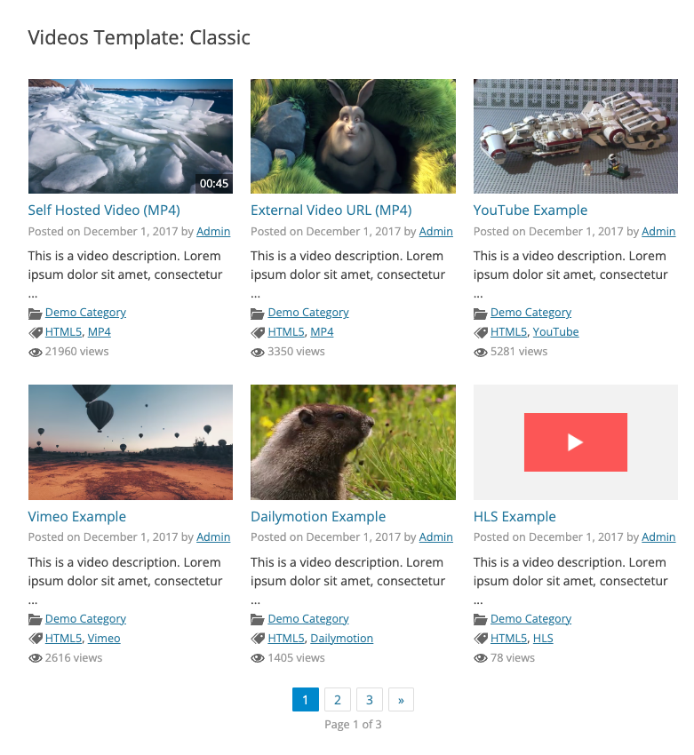Click the red play button on HLS thumbnail
Viewport: 694px width, 755px height.
575,442
